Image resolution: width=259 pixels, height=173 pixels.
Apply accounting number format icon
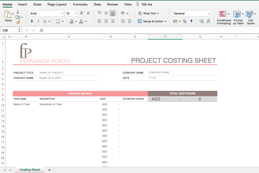click(x=175, y=21)
